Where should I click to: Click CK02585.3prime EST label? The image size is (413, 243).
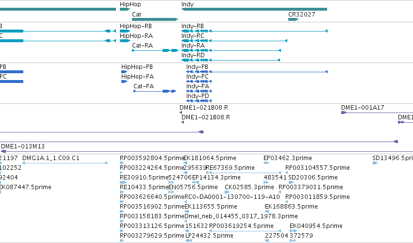point(249,187)
